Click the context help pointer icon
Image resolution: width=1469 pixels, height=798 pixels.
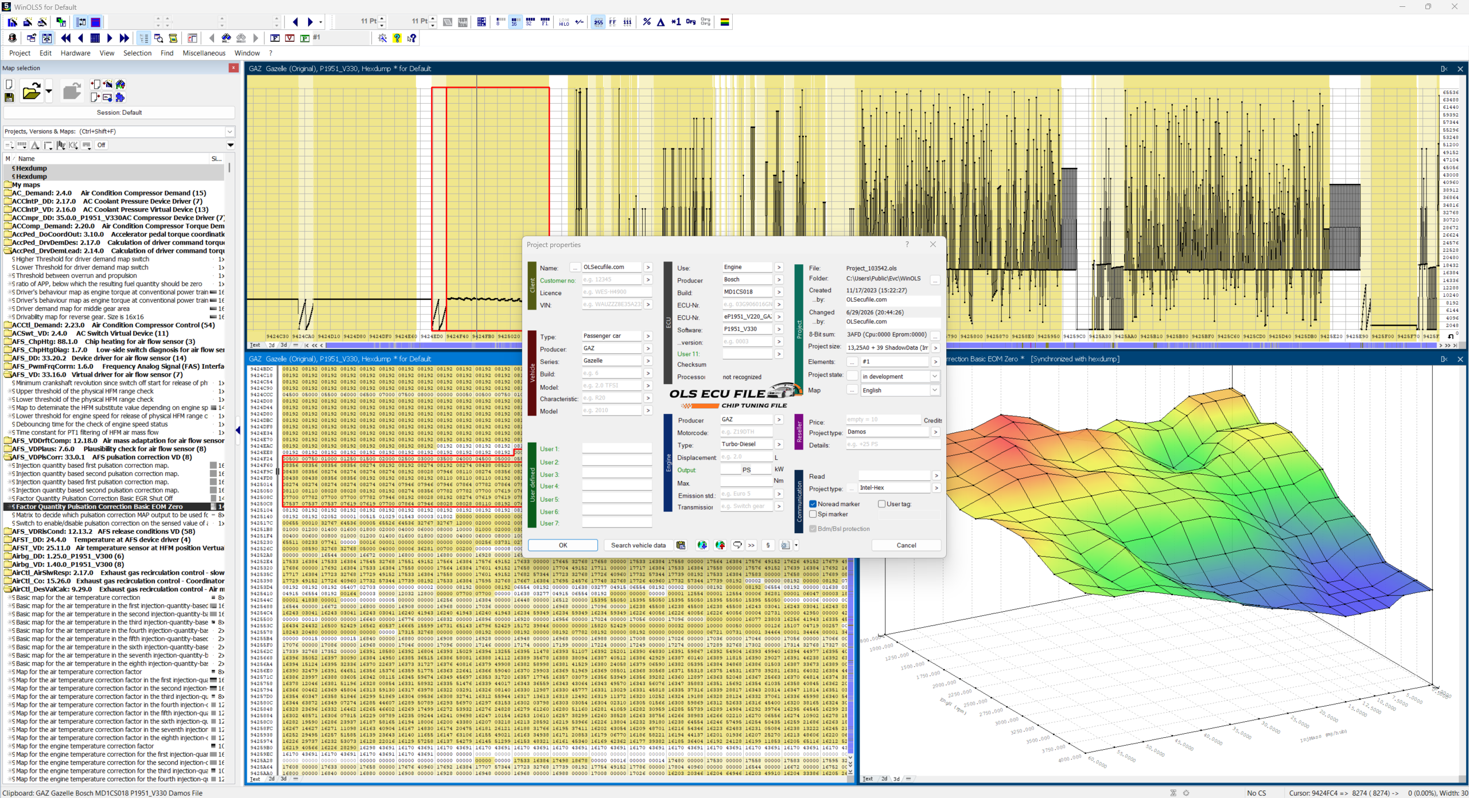[411, 38]
